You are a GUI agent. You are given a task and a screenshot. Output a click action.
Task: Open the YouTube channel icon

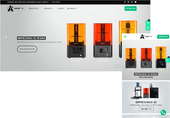136,2
